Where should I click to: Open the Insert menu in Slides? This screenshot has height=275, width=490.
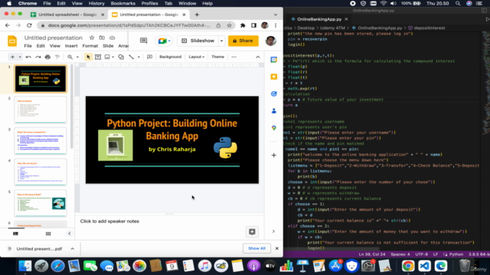(x=71, y=46)
